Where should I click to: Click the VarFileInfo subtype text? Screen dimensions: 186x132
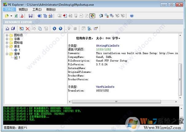coord(105,87)
